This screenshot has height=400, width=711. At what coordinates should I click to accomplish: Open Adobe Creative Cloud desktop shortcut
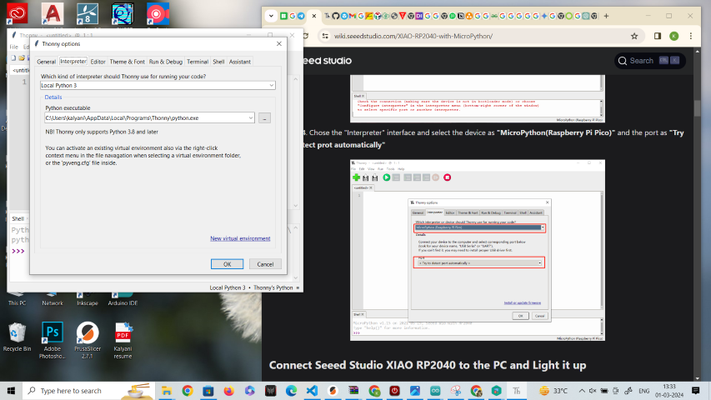click(18, 13)
